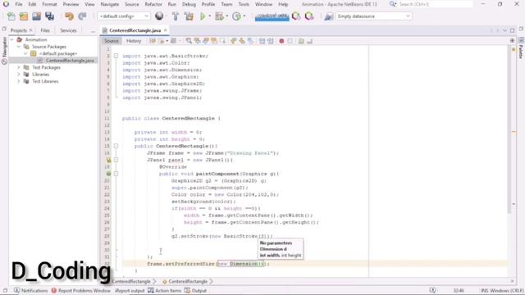The image size is (525, 295).
Task: Open the Tools menu
Action: (244, 4)
